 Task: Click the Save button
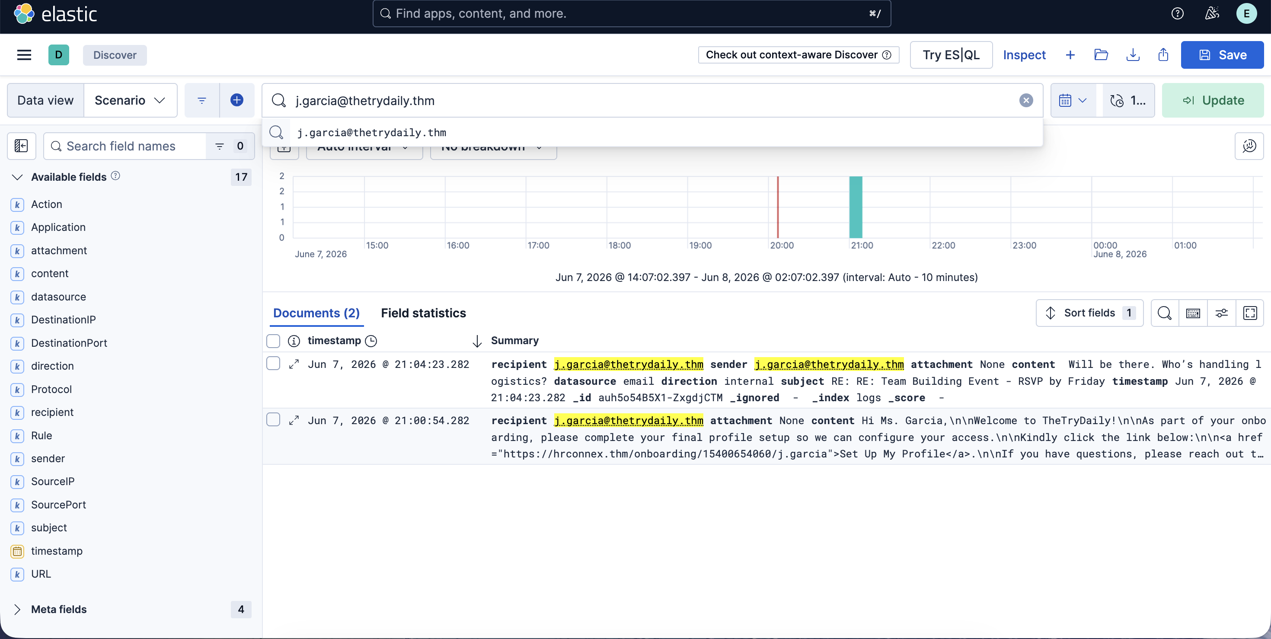coord(1222,55)
